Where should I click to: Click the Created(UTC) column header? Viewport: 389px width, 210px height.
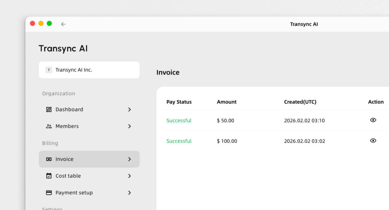pyautogui.click(x=300, y=102)
